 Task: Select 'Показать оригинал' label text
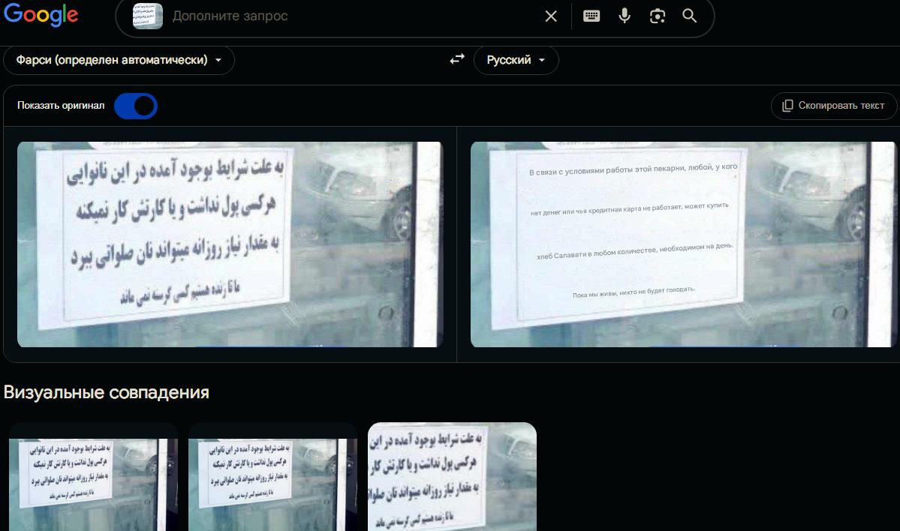coord(61,106)
